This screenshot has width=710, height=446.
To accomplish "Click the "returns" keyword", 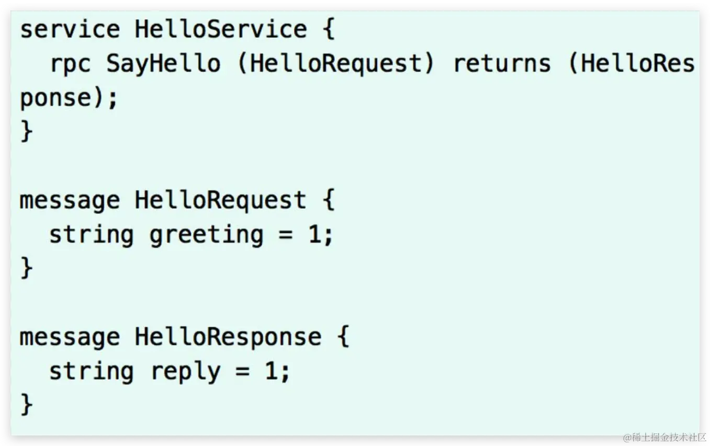I will (x=501, y=64).
